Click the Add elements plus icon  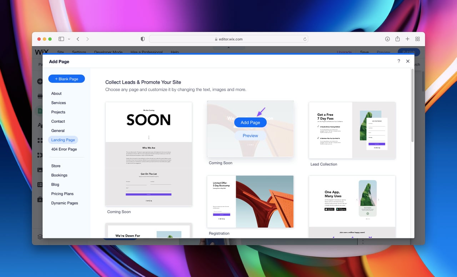click(x=40, y=81)
